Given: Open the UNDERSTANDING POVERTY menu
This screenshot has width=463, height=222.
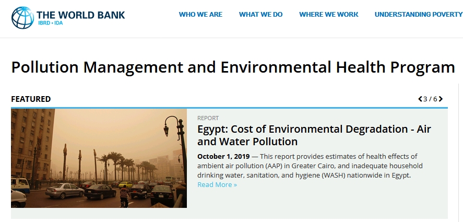Looking at the screenshot, I should click(x=419, y=15).
